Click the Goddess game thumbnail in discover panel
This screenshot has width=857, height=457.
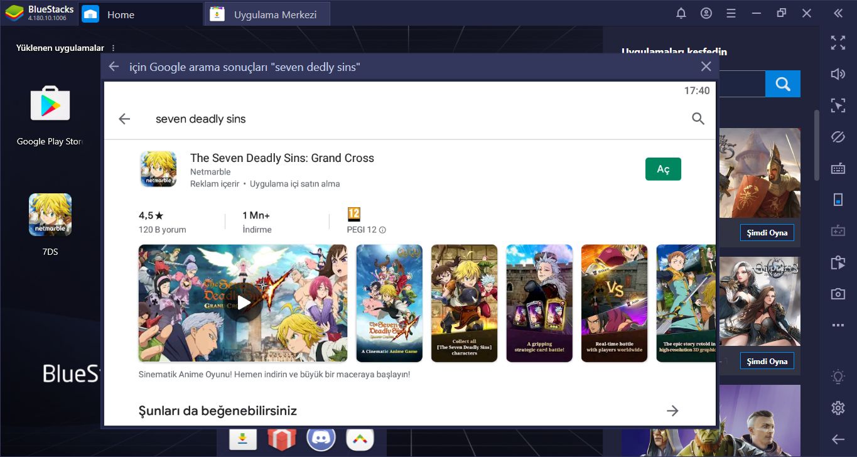[760, 301]
